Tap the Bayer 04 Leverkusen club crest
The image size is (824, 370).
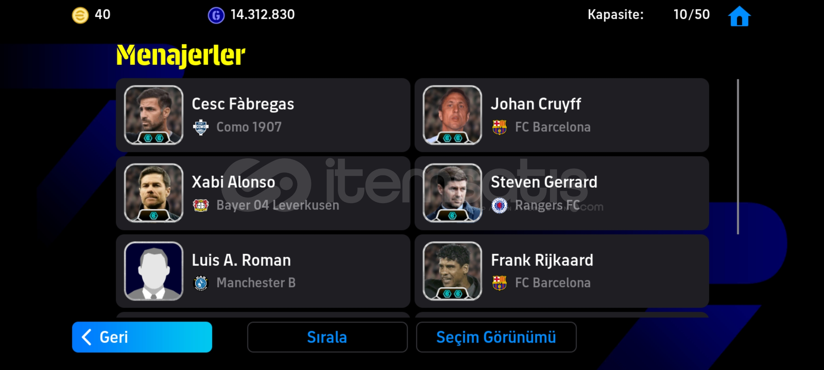[x=201, y=205]
